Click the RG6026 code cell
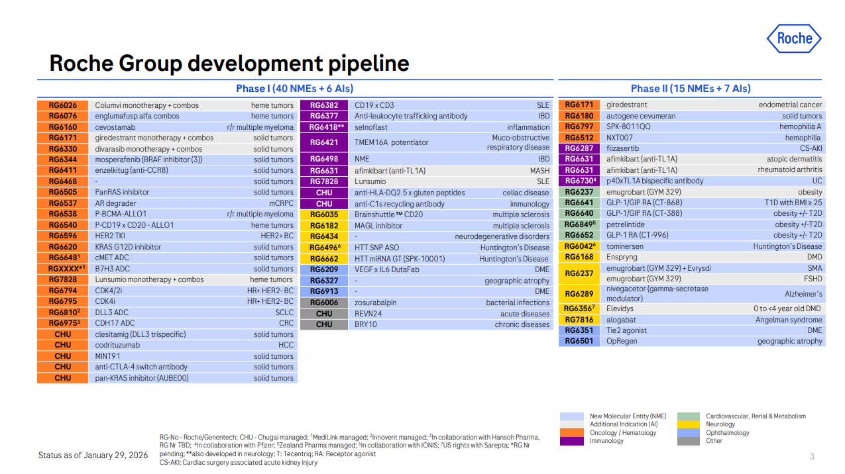The image size is (845, 474). tap(62, 105)
